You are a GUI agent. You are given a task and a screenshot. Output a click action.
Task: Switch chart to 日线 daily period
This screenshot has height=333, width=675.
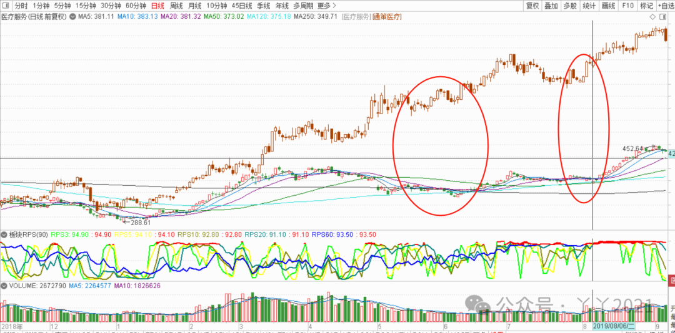(157, 6)
